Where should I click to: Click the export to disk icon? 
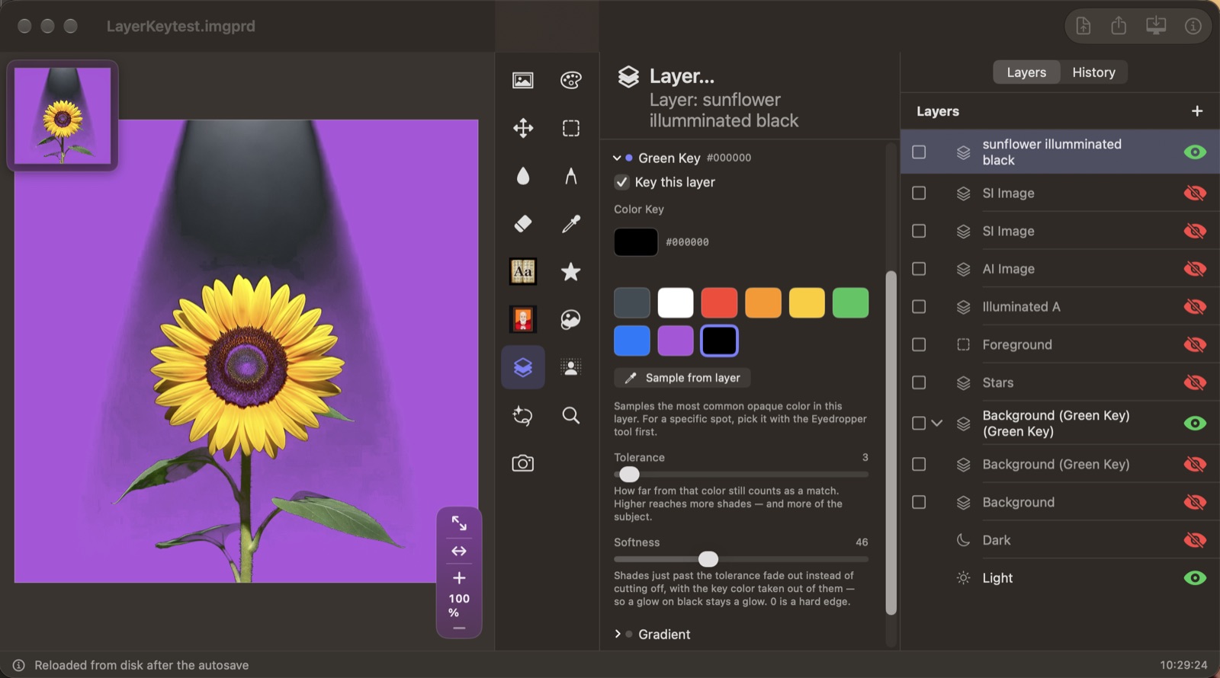tap(1156, 26)
